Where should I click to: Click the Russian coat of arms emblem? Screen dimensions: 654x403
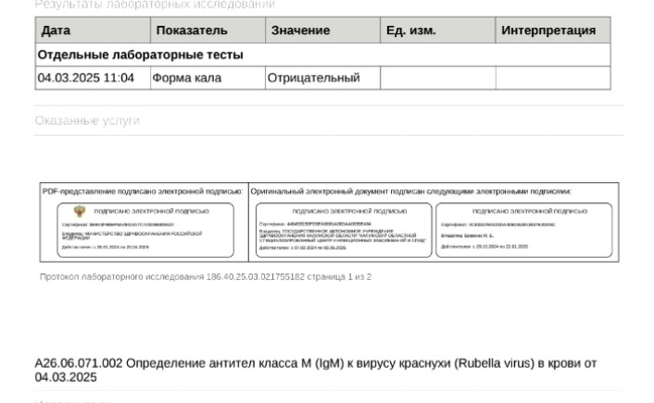point(80,211)
